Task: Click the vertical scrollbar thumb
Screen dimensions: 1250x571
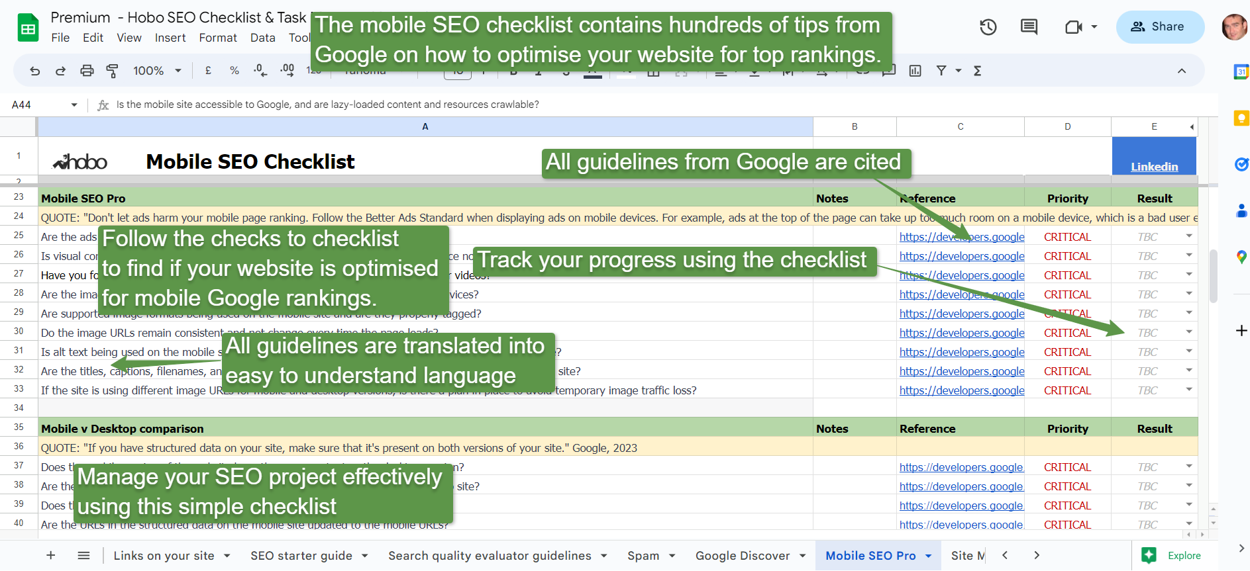Action: point(1213,276)
